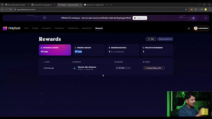Switch to keep-starknet-strange GitHub tab
Image resolution: width=212 pixels, height=119 pixels.
pyautogui.click(x=43, y=5)
